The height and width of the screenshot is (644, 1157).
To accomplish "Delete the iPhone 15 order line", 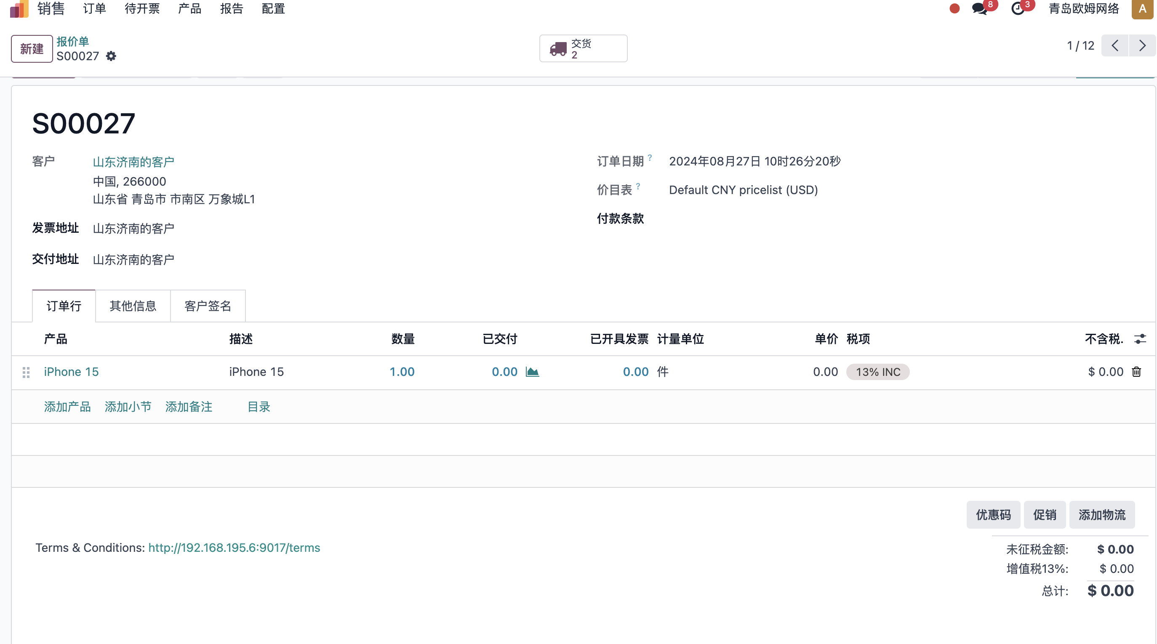I will pos(1136,372).
